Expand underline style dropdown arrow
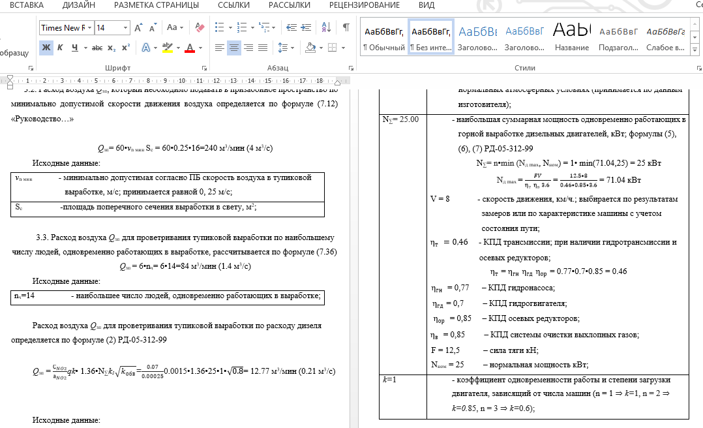Viewport: 703px width, 428px height. [85, 48]
